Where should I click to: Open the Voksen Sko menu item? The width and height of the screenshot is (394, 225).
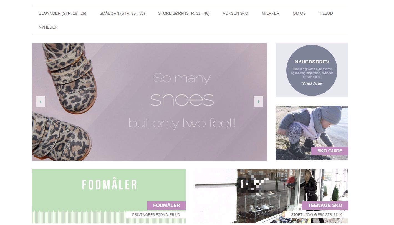click(236, 13)
